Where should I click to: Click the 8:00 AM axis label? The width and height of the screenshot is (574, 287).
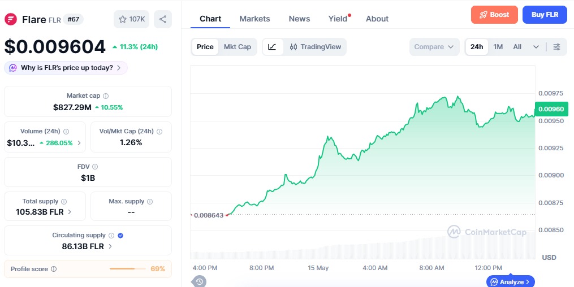pyautogui.click(x=431, y=268)
